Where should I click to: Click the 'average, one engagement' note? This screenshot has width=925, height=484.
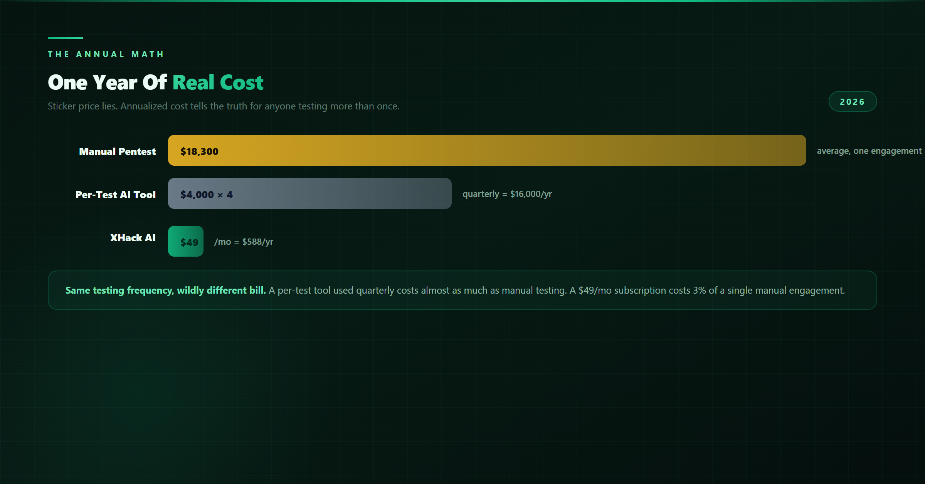[869, 151]
